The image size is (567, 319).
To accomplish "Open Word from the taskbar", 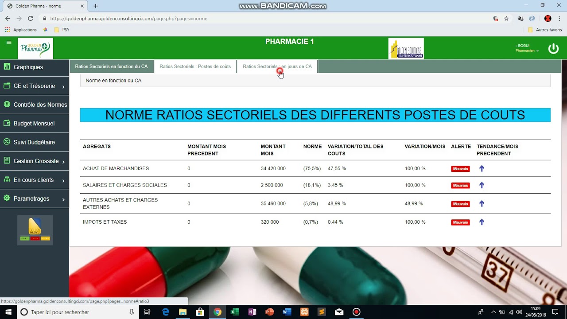I will click(287, 312).
